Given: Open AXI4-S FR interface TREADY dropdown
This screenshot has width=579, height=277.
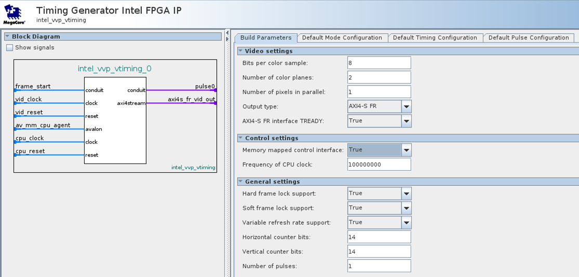Looking at the screenshot, I should click(406, 121).
